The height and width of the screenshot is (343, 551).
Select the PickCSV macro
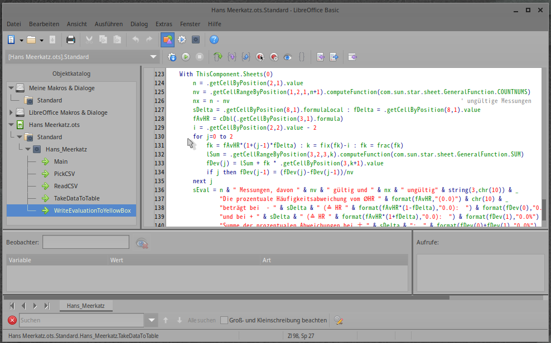64,174
